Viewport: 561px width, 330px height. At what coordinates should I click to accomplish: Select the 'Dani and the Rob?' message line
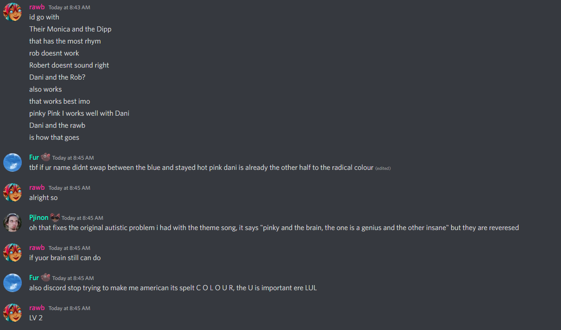pos(57,77)
